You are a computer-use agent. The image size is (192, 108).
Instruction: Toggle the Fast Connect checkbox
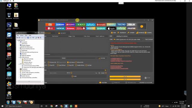(148, 39)
